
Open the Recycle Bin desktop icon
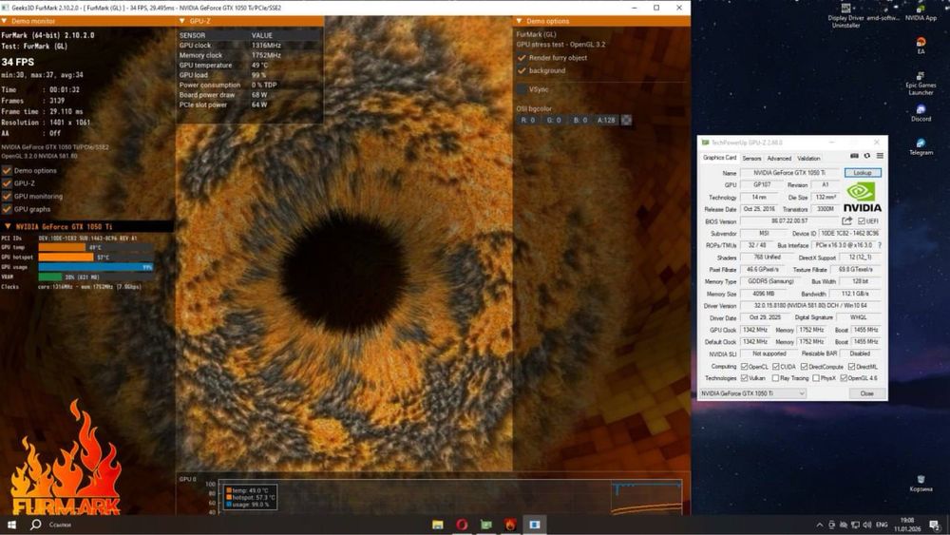tap(921, 484)
